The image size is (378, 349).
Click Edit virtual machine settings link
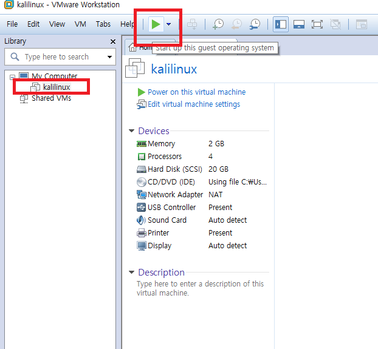pos(194,104)
